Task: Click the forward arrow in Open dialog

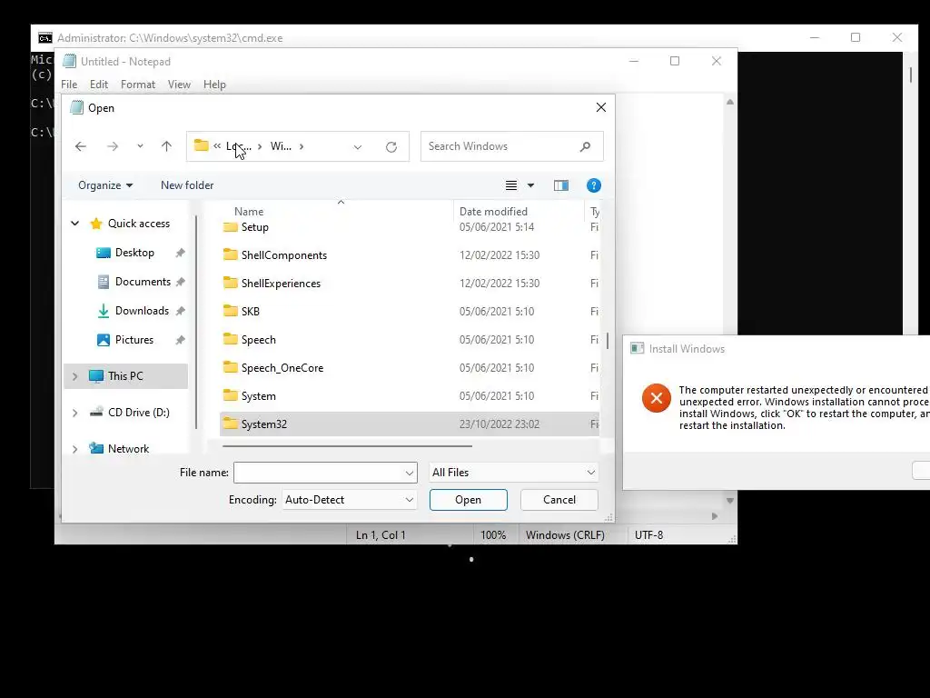Action: click(112, 146)
